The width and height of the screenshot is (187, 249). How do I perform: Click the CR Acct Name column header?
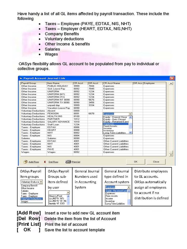pos(118,83)
